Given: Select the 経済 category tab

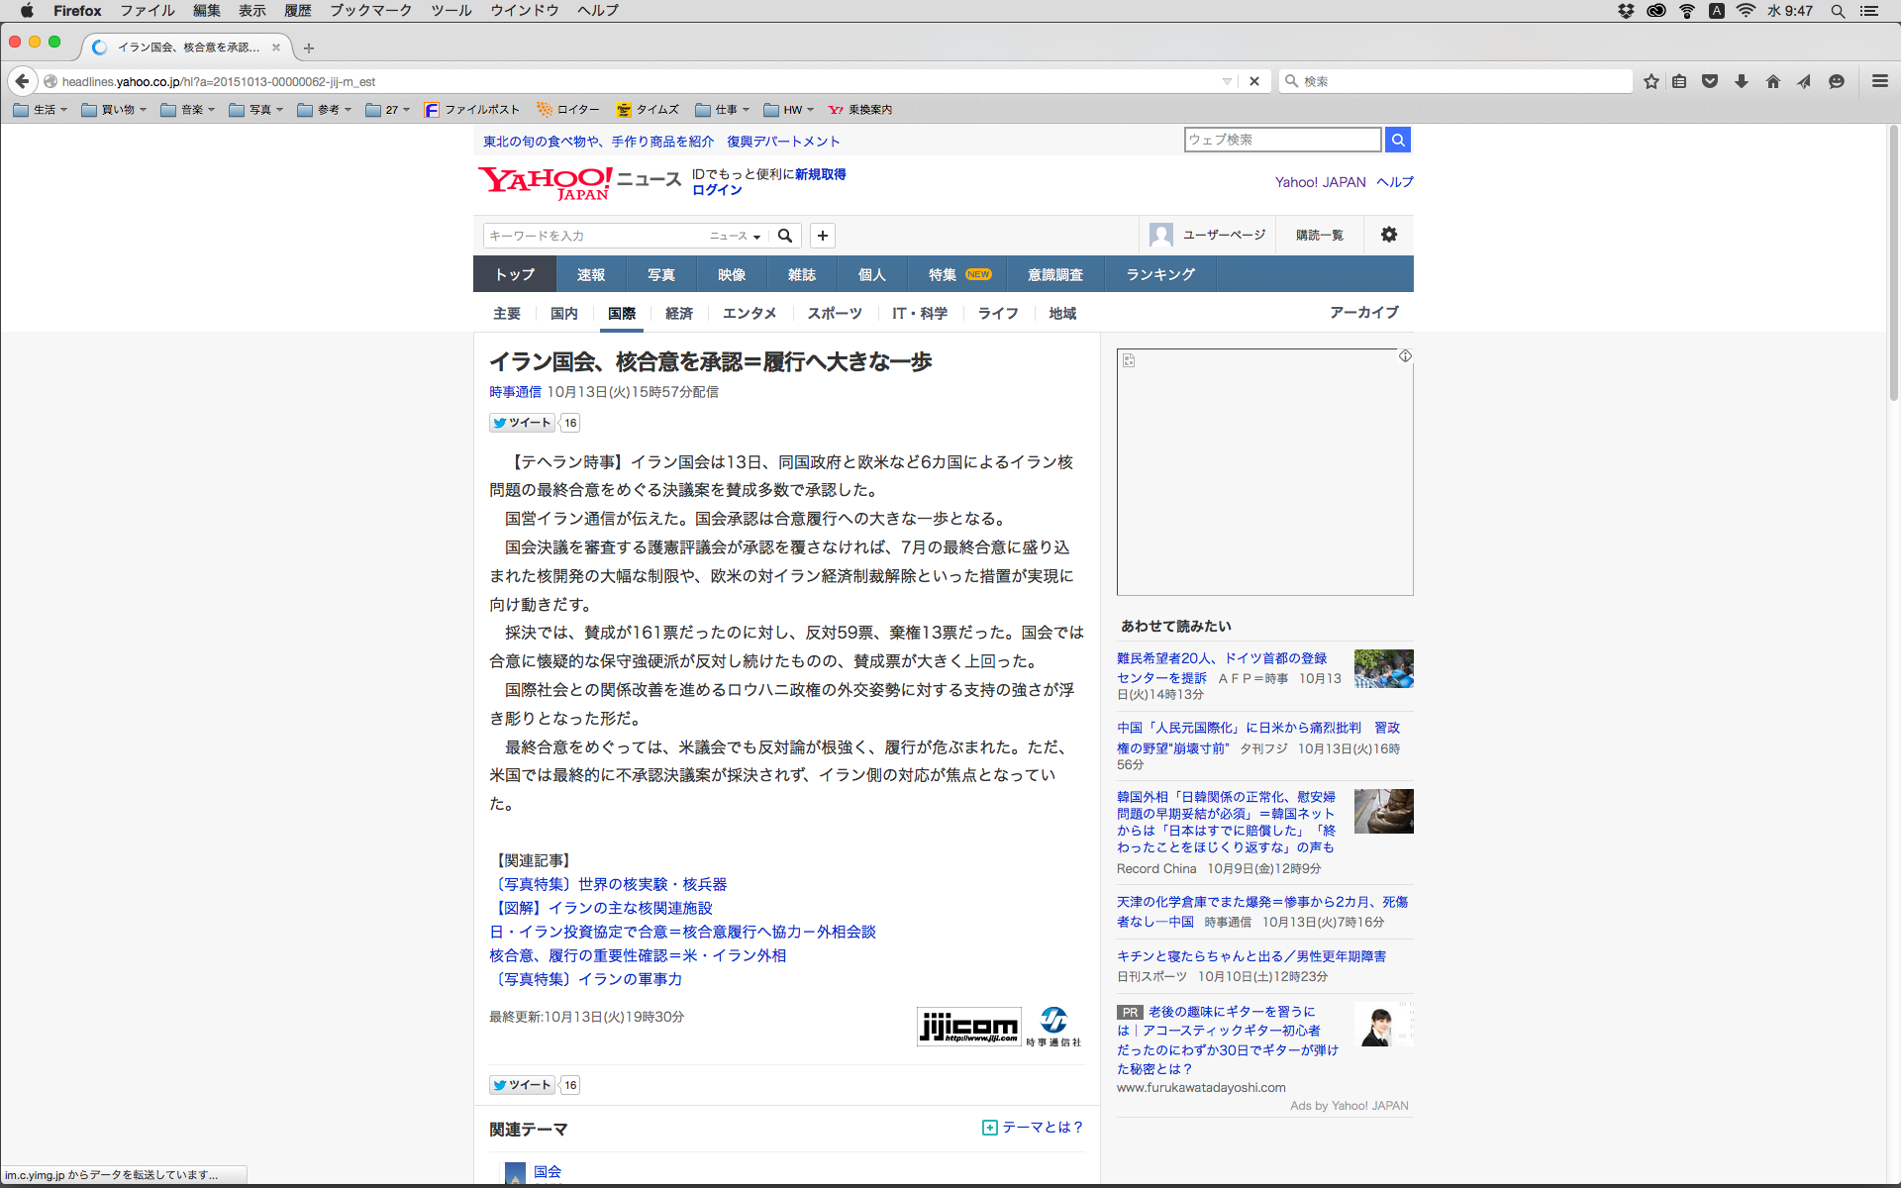Looking at the screenshot, I should point(678,313).
